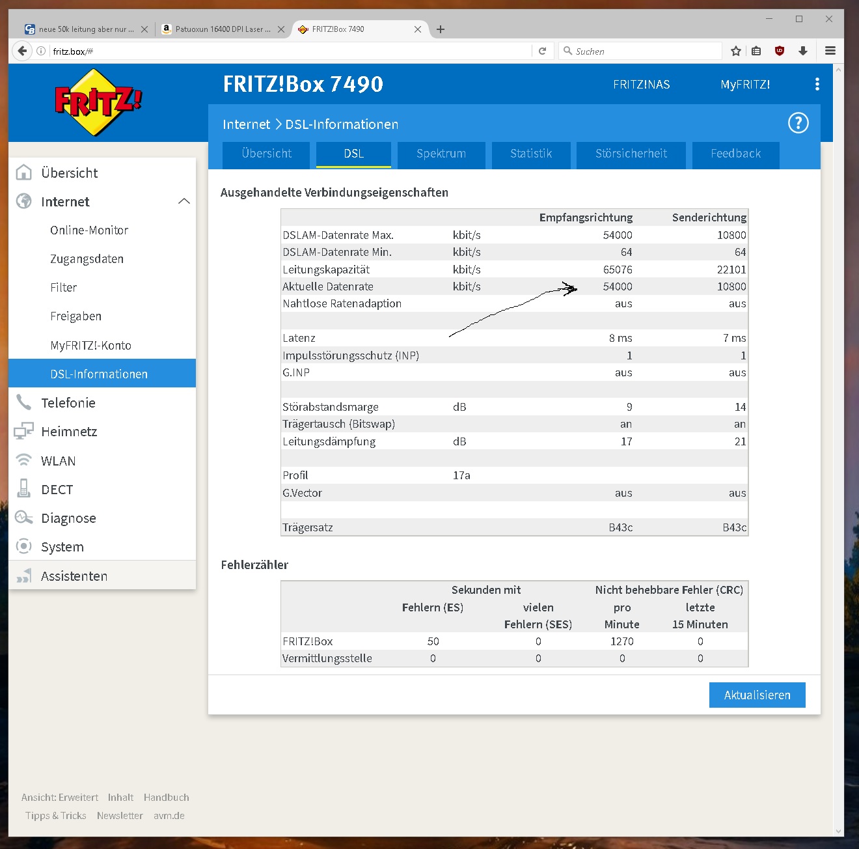Open the help question mark icon
Image resolution: width=859 pixels, height=849 pixels.
point(798,123)
